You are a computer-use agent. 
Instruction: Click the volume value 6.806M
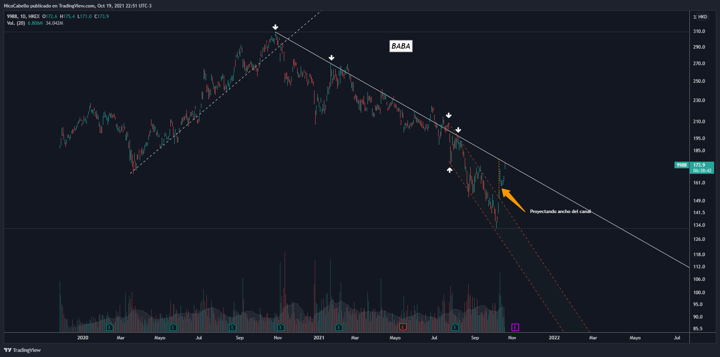coord(35,23)
